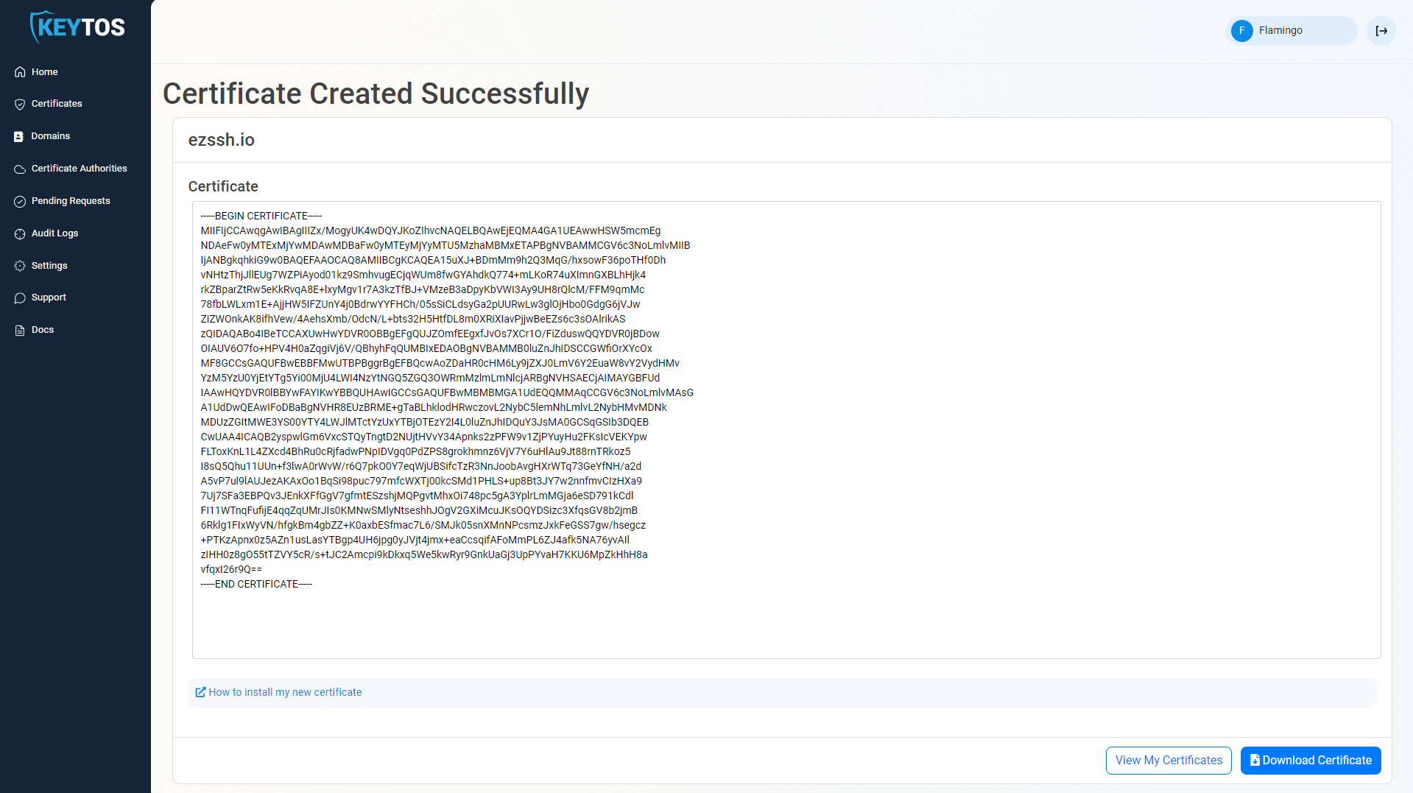Open the Flamingo account chip

tap(1290, 31)
